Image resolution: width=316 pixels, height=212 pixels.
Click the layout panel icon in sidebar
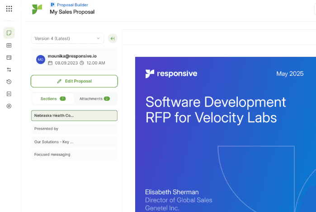[x=9, y=58]
